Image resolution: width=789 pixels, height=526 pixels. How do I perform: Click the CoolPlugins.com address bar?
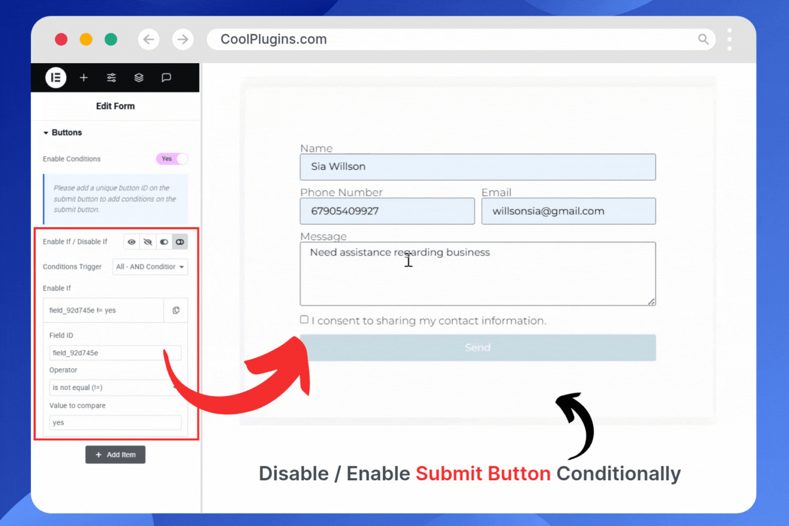(x=461, y=39)
